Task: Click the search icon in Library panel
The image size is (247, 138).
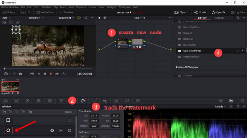Action: tap(238, 18)
